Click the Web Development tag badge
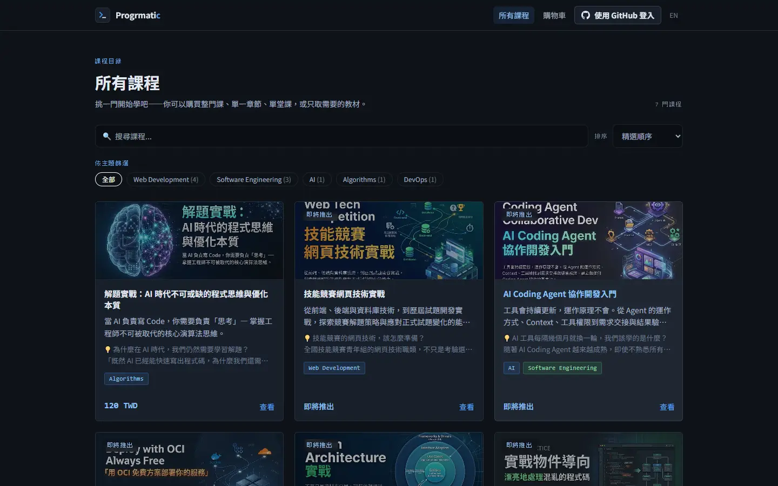Image resolution: width=778 pixels, height=486 pixels. click(x=334, y=368)
